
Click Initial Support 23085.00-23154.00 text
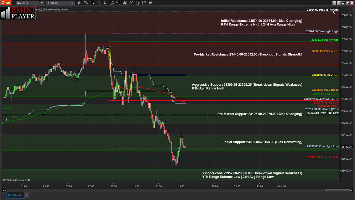[263, 142]
